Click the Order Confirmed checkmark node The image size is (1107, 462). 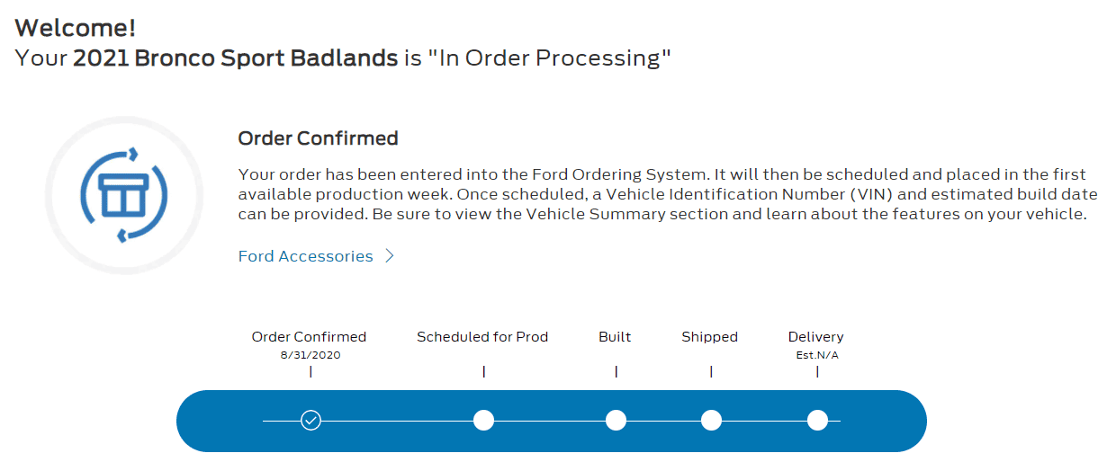tap(310, 421)
